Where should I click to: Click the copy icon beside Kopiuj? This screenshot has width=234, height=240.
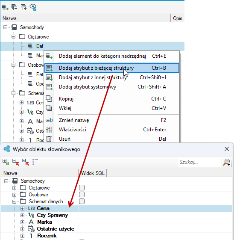pos(49,99)
